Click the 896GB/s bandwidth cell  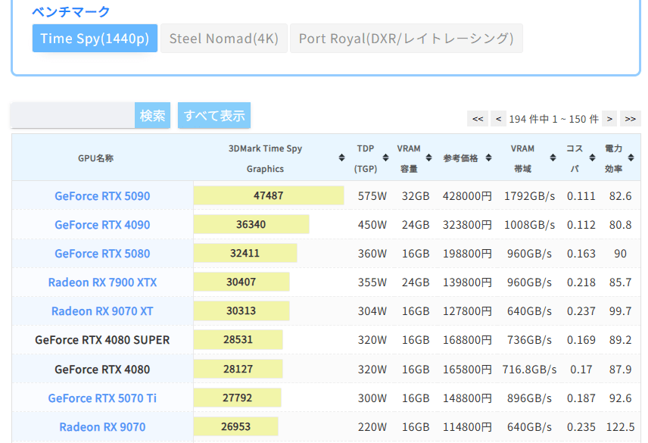tap(529, 398)
